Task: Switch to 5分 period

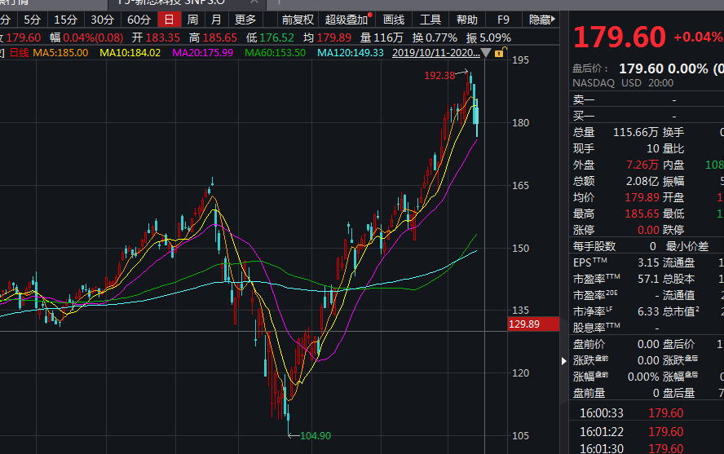Action: coord(32,20)
